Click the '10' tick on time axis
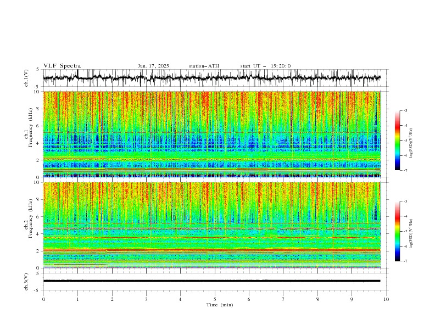Viewport: 435px width, 336px height. coord(386,299)
